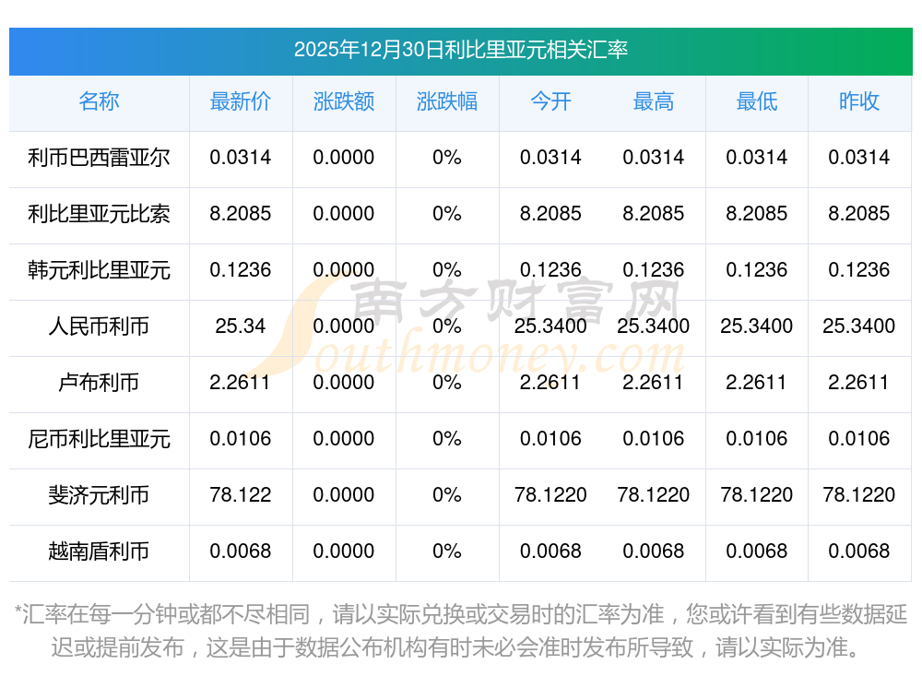Image resolution: width=922 pixels, height=676 pixels.
Task: Click latest price 8.2085 for 利比里亚元比索
Action: pyautogui.click(x=241, y=214)
